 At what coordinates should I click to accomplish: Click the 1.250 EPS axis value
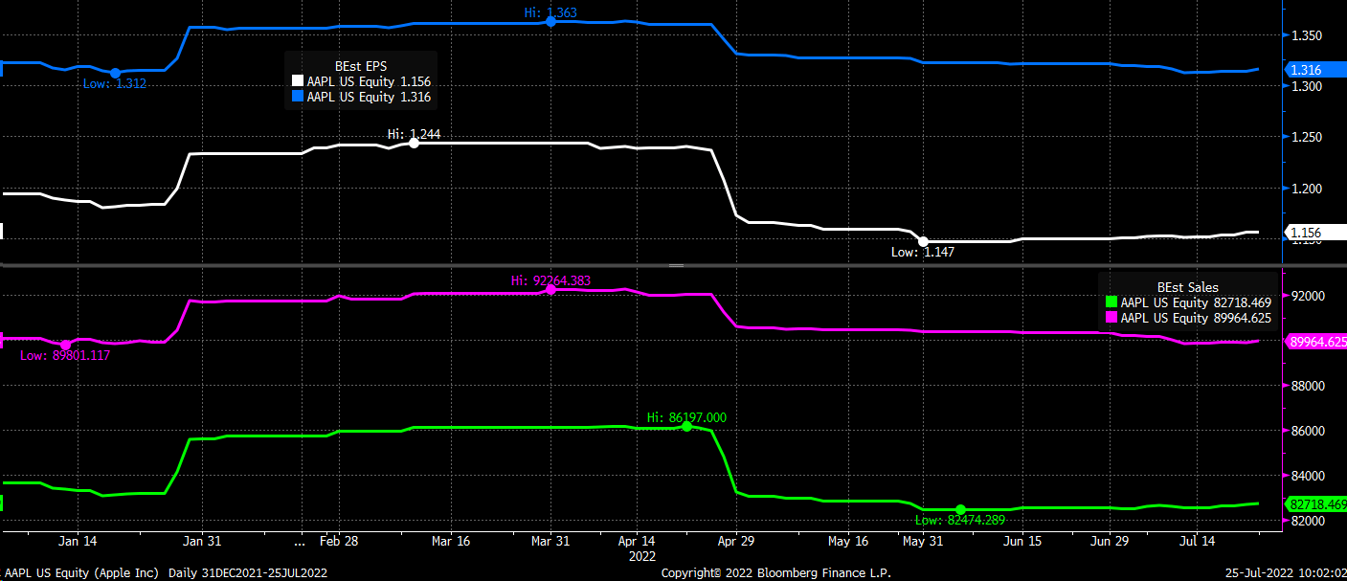(1306, 137)
